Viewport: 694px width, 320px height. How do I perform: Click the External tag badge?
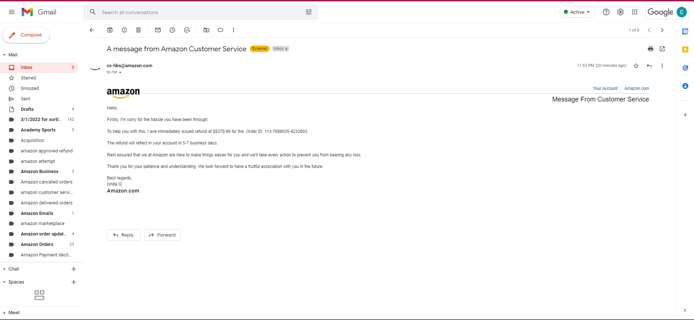click(x=260, y=49)
